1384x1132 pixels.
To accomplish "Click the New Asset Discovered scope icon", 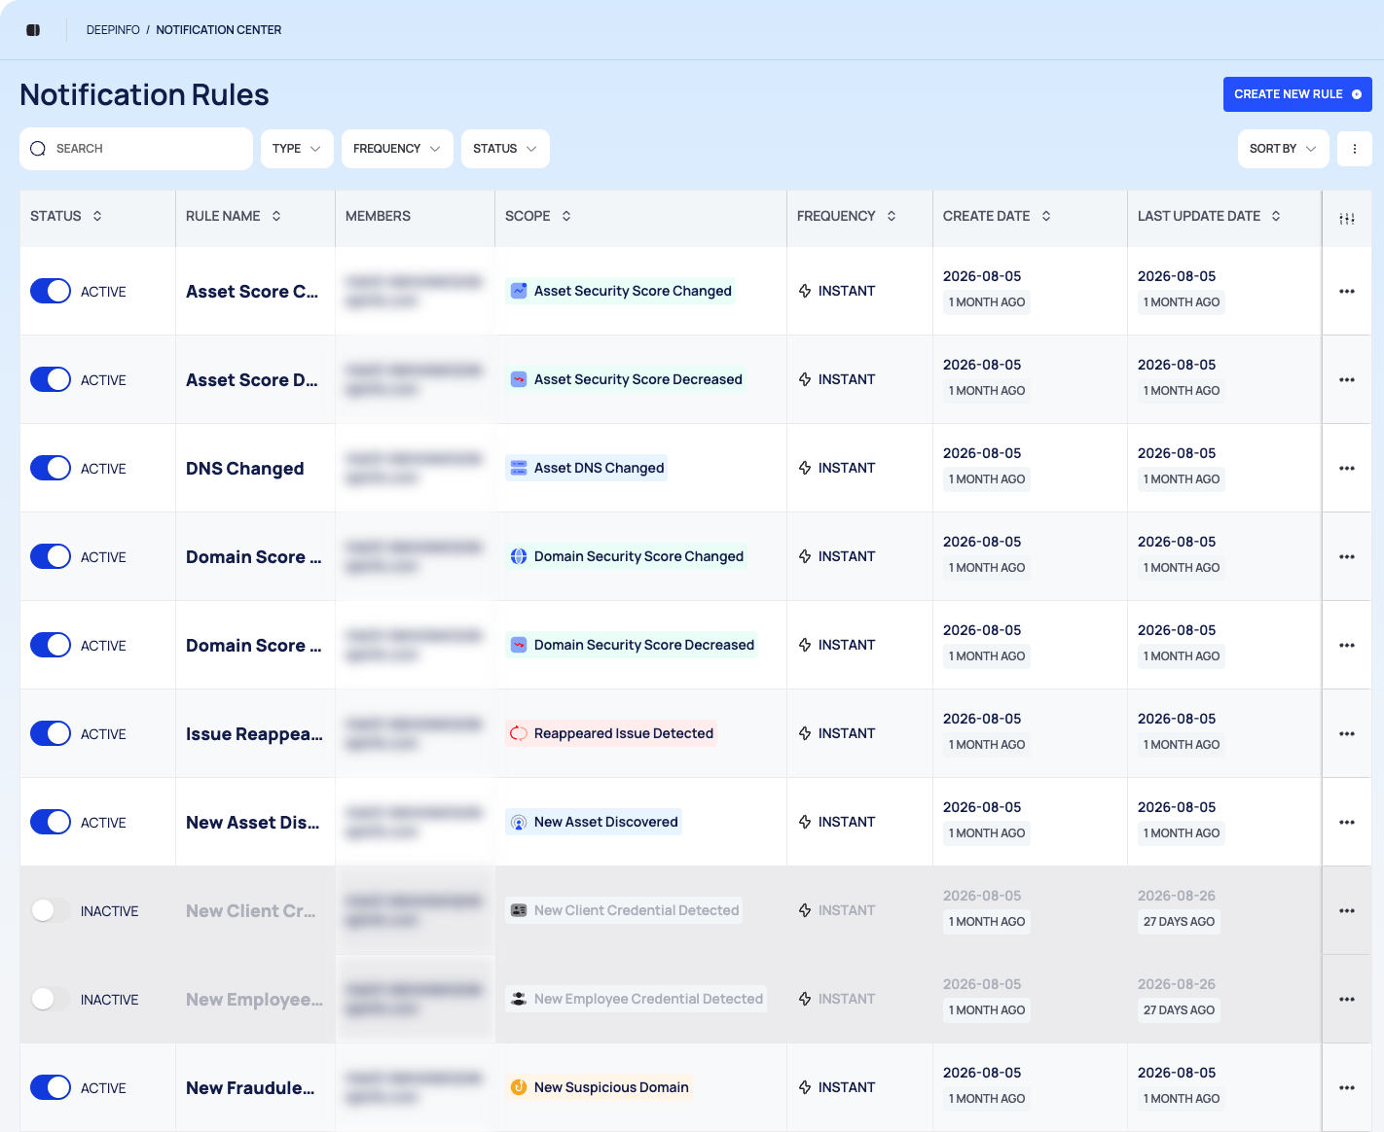I will (519, 822).
